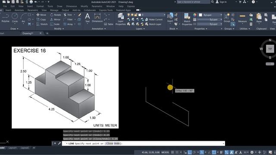Viewport: 276px width, 155px height.
Task: Toggle object snap in status bar
Action: point(214,152)
